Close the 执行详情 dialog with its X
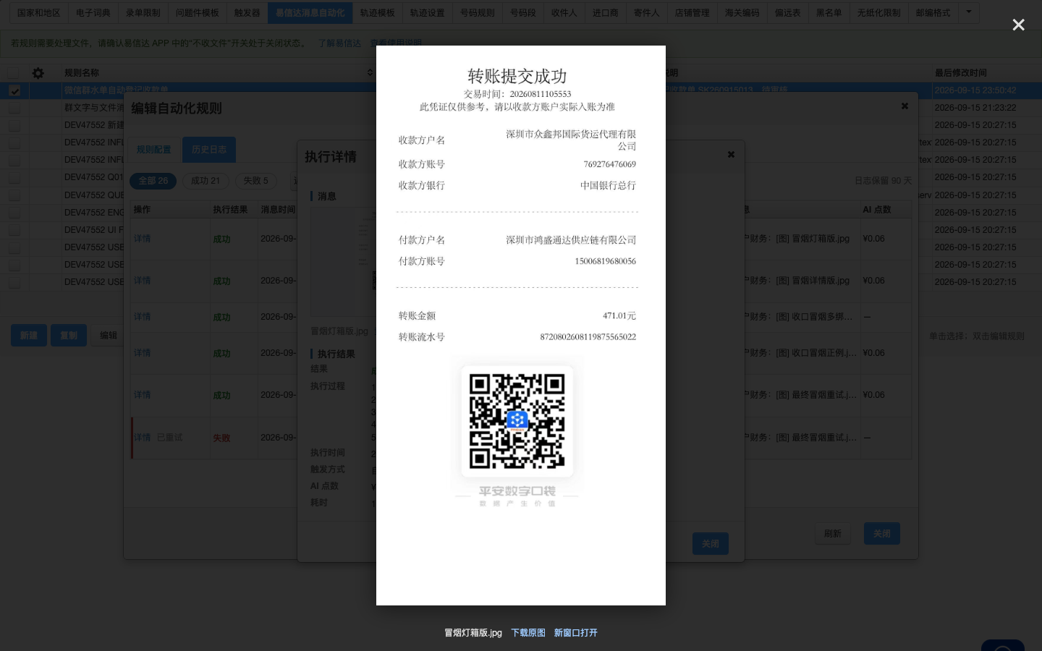Screen dimensions: 1042x651 [731, 154]
